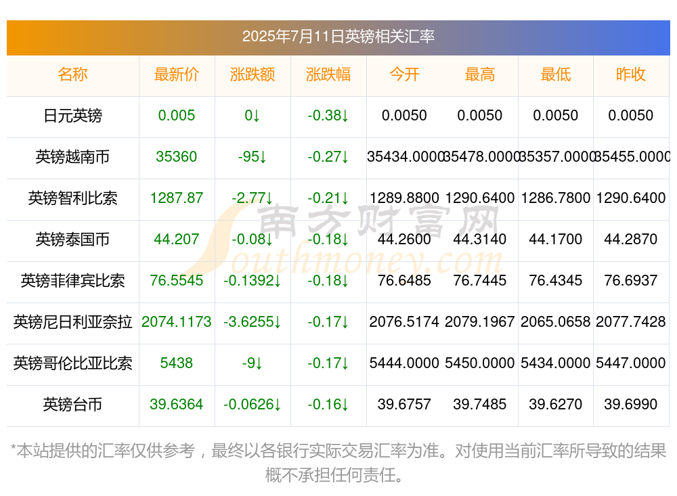Click opening value 2076.5174
677x496 pixels.
[x=404, y=322]
